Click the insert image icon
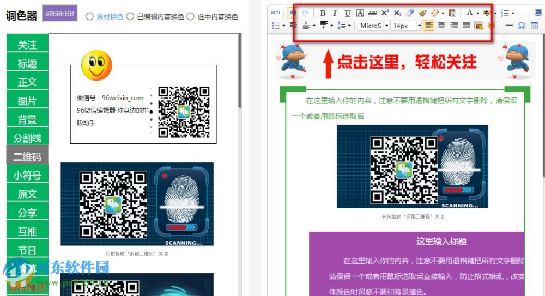 point(479,26)
